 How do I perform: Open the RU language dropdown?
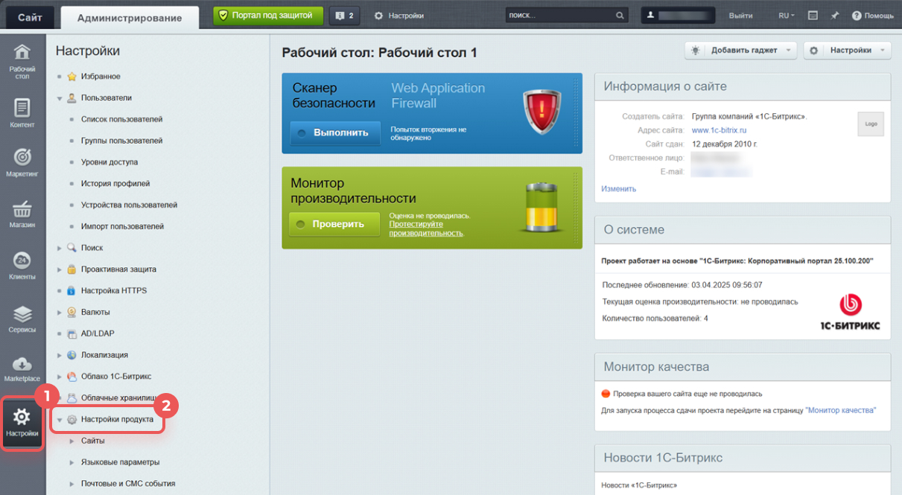pos(787,16)
